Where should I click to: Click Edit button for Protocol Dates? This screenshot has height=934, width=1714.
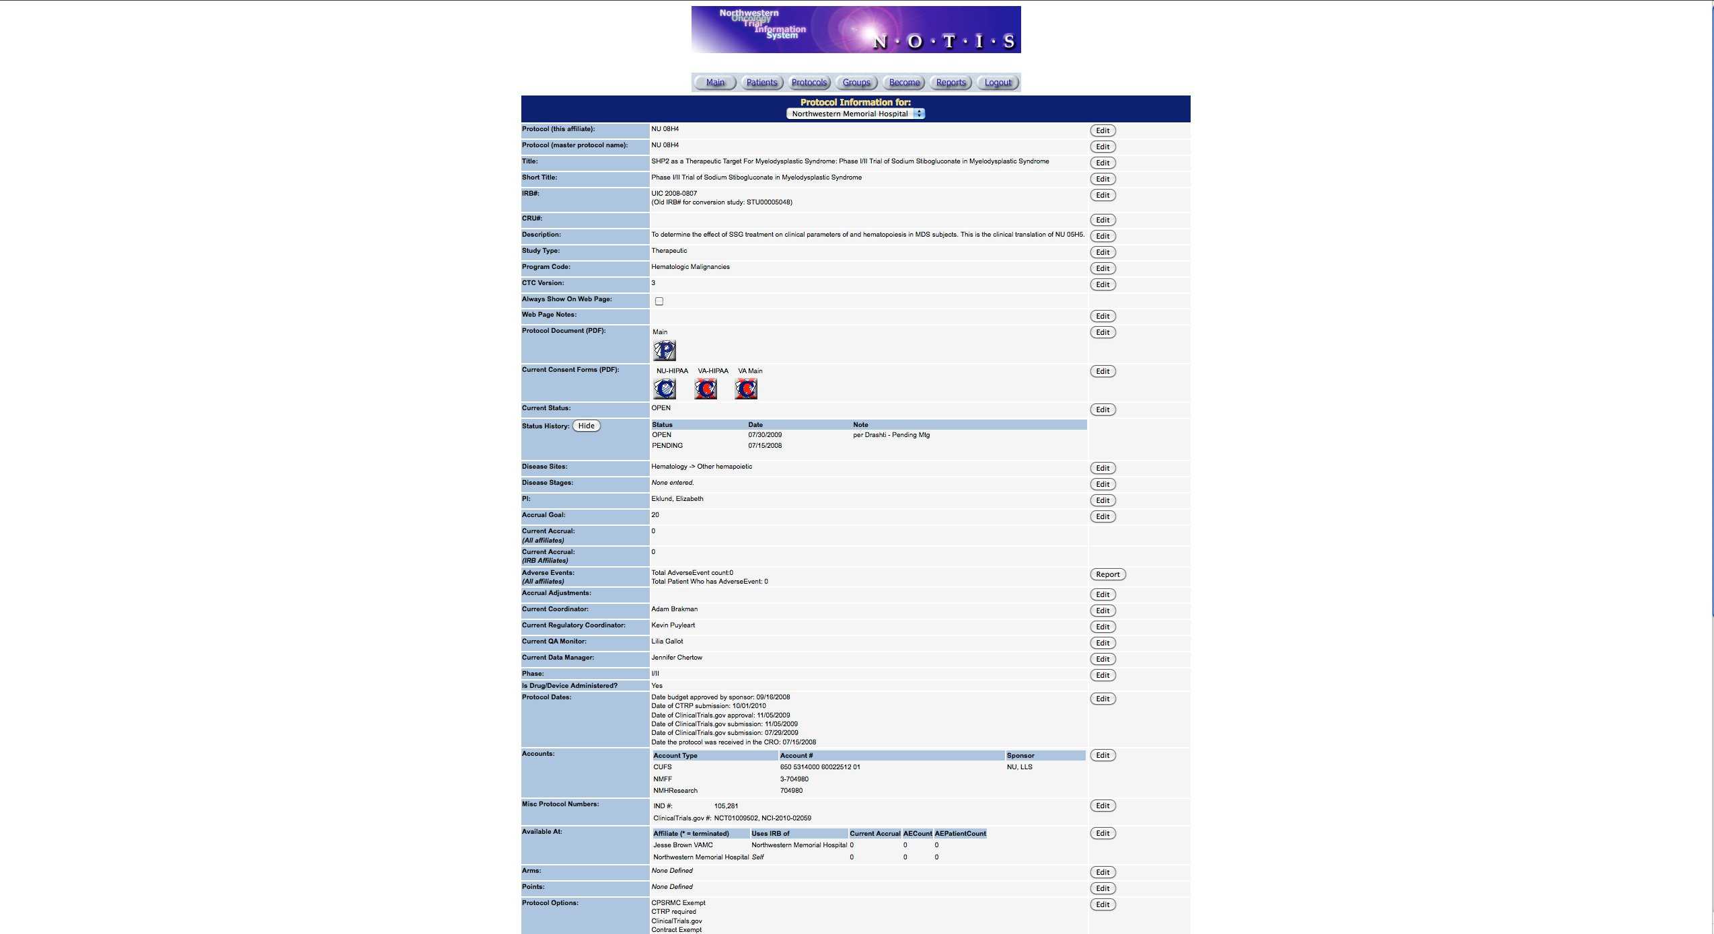coord(1102,699)
